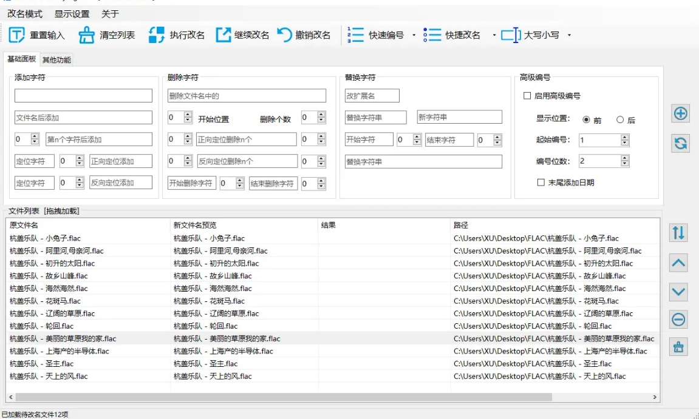Click the 路径 column header
This screenshot has height=419, width=699.
click(x=555, y=226)
